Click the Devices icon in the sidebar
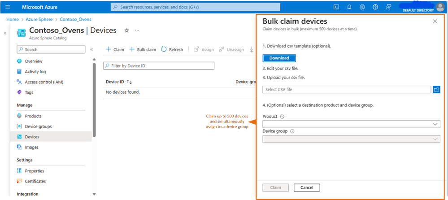Viewport: 448px width, 200px height. click(x=19, y=137)
